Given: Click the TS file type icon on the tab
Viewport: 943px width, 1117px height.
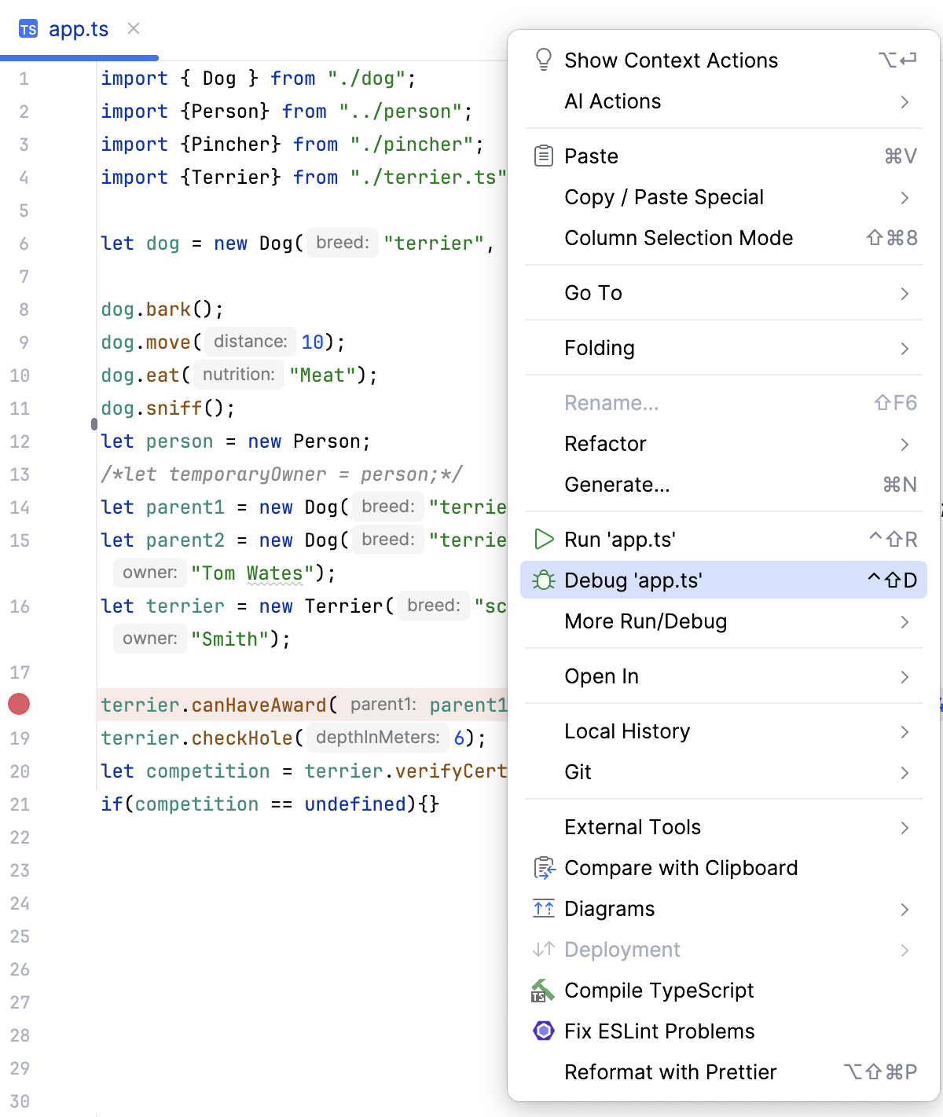Looking at the screenshot, I should pyautogui.click(x=30, y=29).
